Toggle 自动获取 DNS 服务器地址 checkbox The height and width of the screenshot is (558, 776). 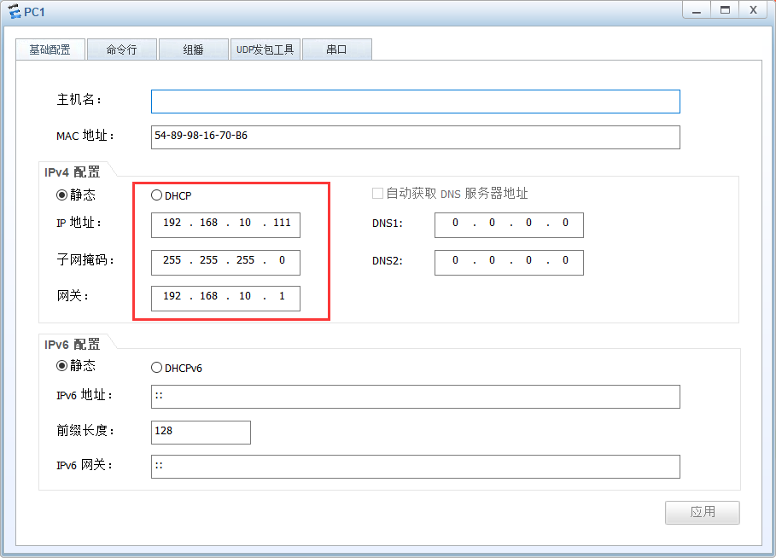tap(377, 194)
